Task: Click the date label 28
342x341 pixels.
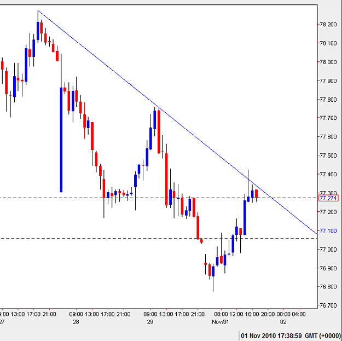Action: click(x=76, y=322)
